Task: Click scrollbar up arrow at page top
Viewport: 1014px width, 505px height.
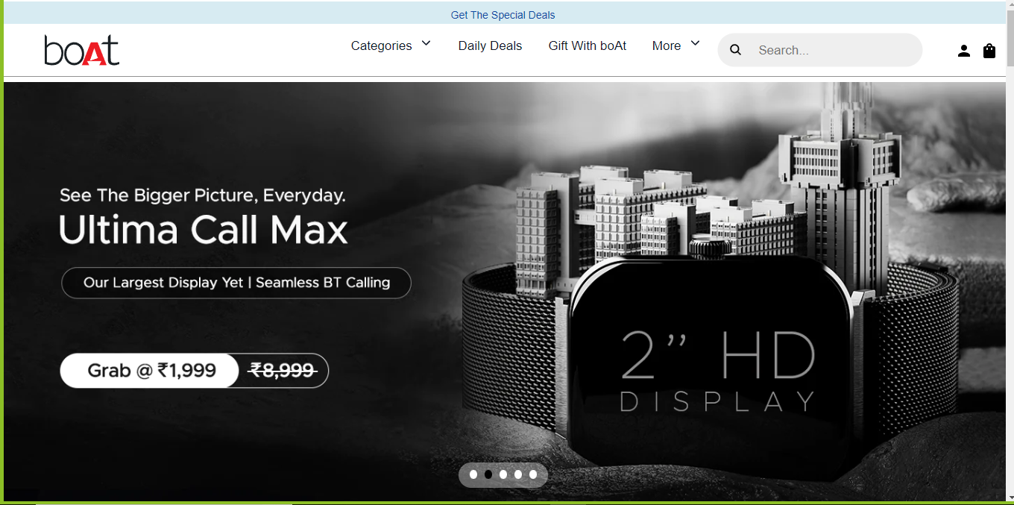Action: [x=1010, y=6]
